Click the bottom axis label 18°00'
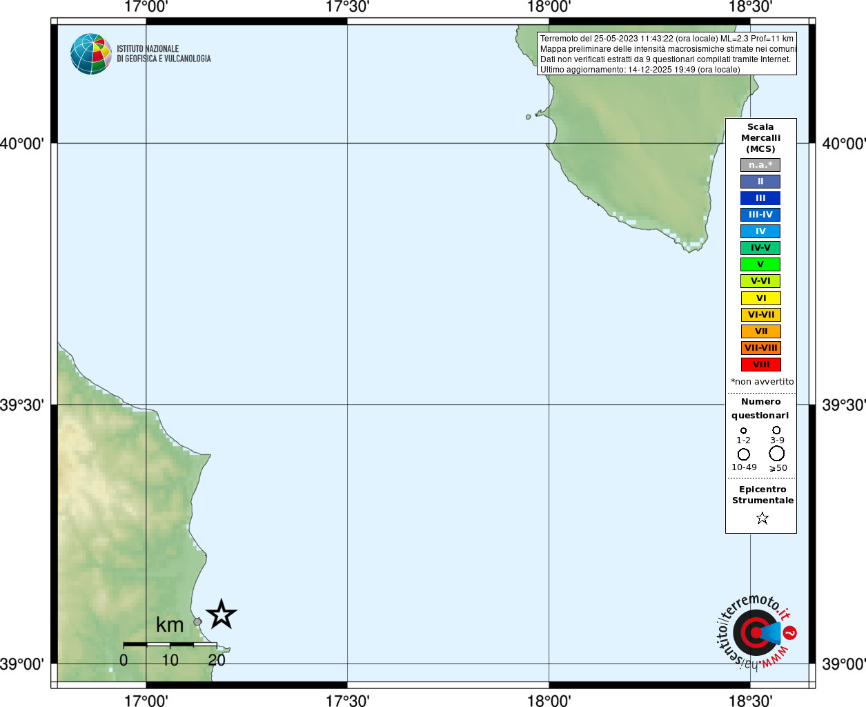The height and width of the screenshot is (707, 866). 549,701
